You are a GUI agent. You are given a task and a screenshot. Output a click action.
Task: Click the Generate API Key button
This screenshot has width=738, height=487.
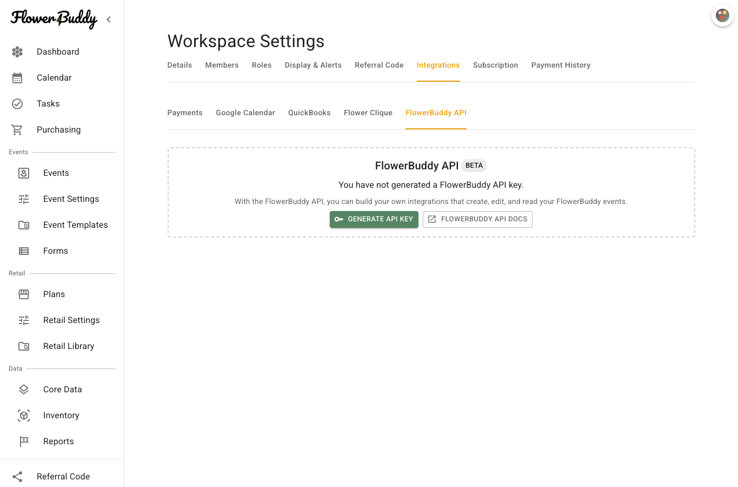[x=374, y=219]
